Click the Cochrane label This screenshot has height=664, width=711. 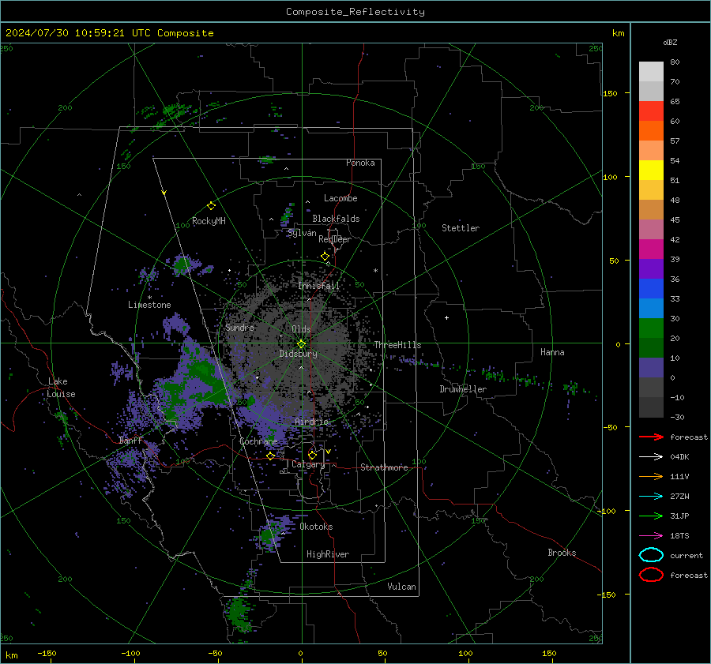point(258,441)
